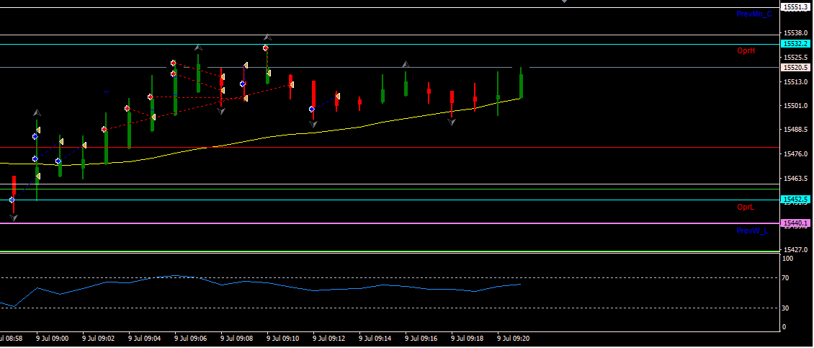The height and width of the screenshot is (348, 814).
Task: Click the 9 Jul 09:08 time label
Action: pos(237,338)
